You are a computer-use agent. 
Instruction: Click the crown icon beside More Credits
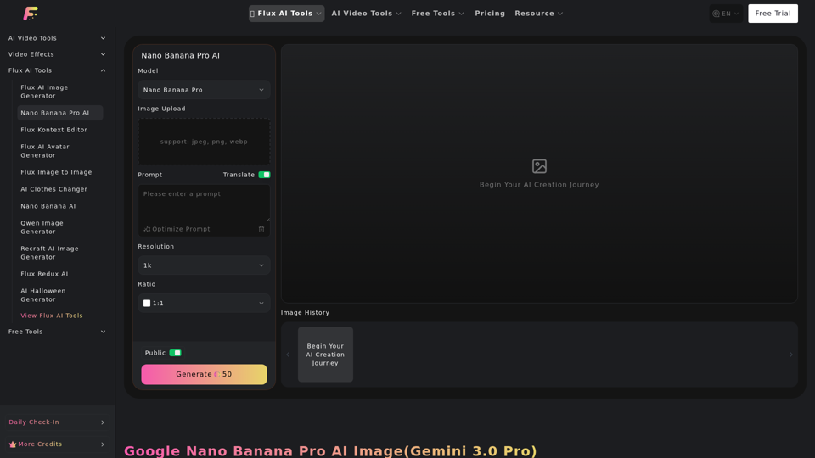(x=13, y=444)
